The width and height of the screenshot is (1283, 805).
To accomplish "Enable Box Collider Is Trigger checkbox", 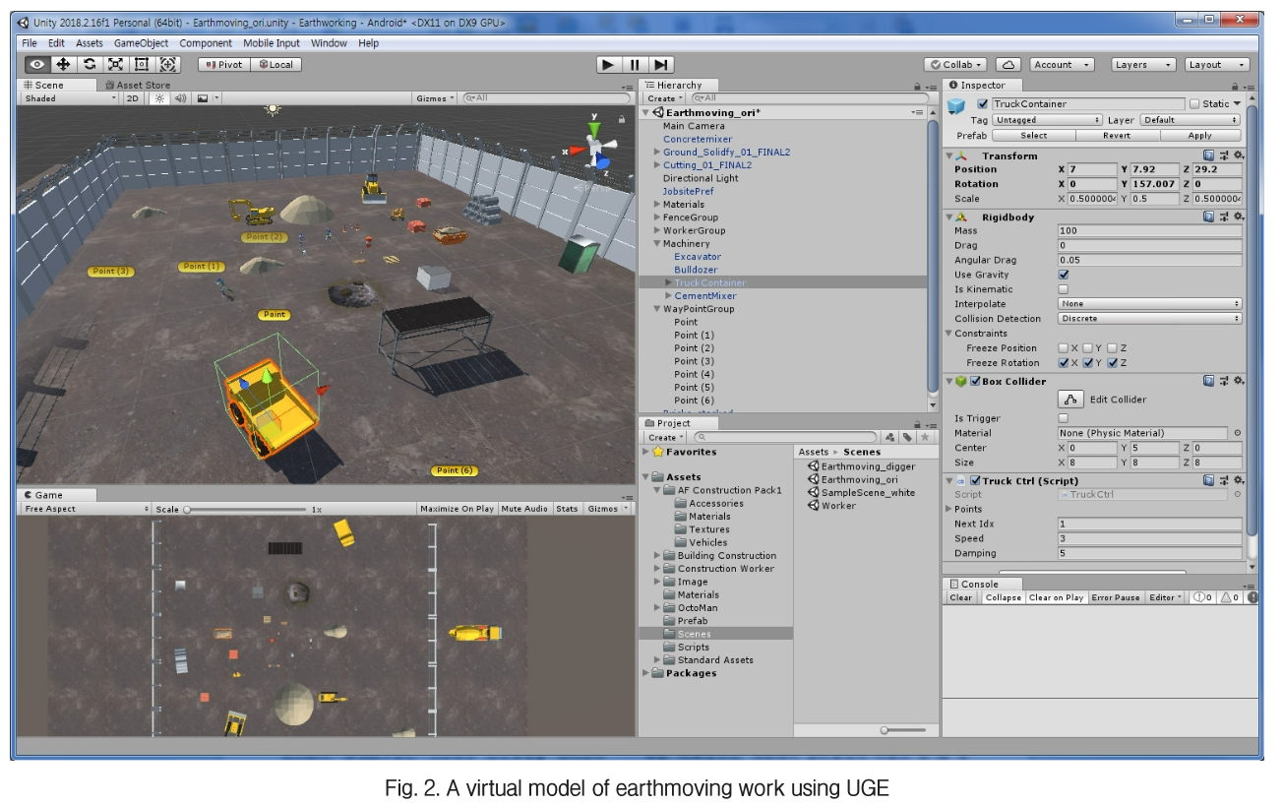I will (1063, 418).
